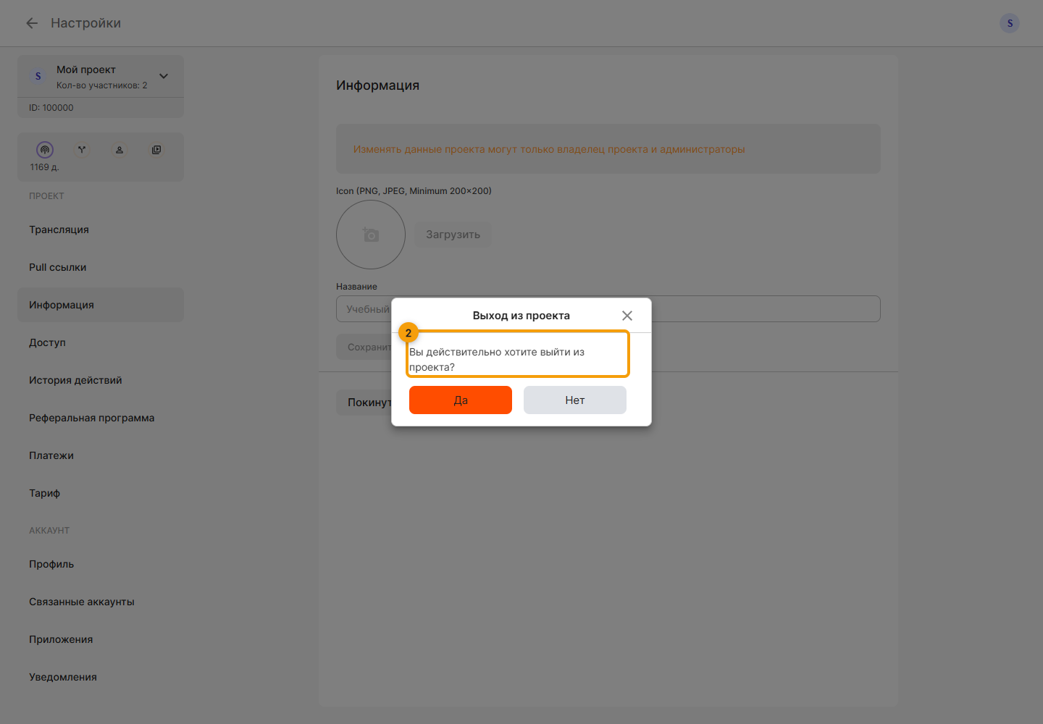This screenshot has height=724, width=1043.
Task: Click the camera icon in the upload circle
Action: [x=371, y=235]
